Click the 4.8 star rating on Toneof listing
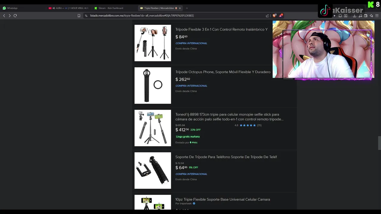This screenshot has height=214, width=381. [x=248, y=125]
